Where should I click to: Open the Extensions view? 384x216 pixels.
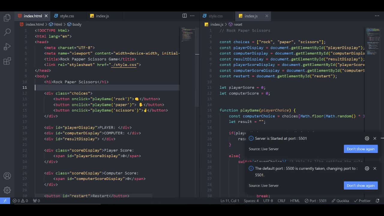click(x=7, y=61)
